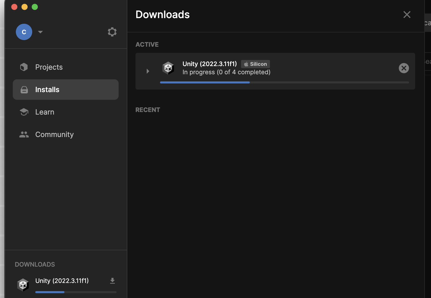Expand the Unity 2022.3.11f1 download details

point(148,71)
